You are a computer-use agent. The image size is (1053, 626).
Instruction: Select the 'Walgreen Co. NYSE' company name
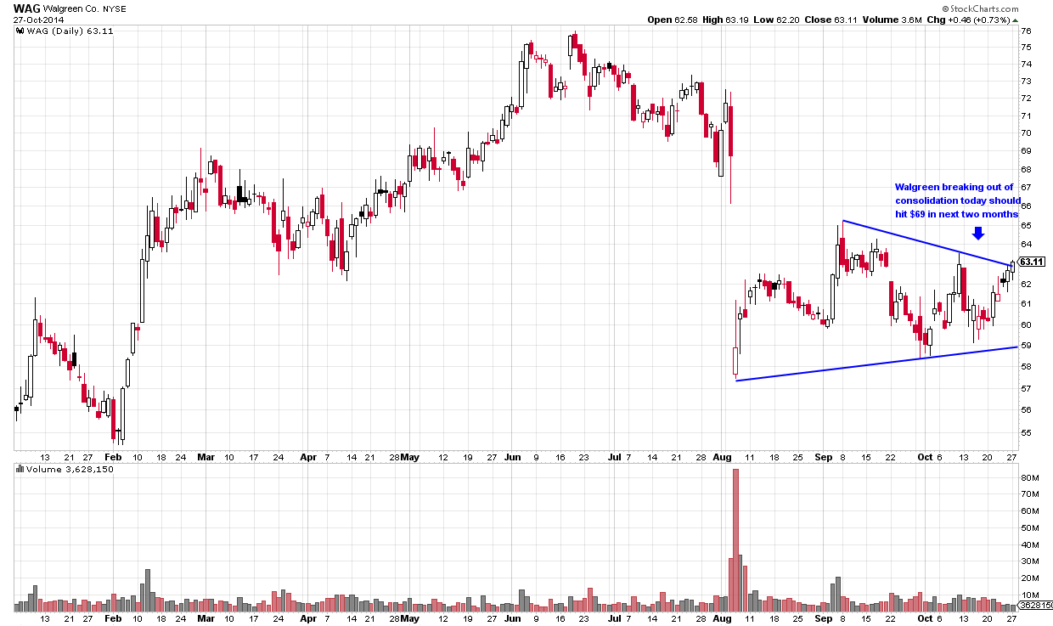[x=85, y=8]
